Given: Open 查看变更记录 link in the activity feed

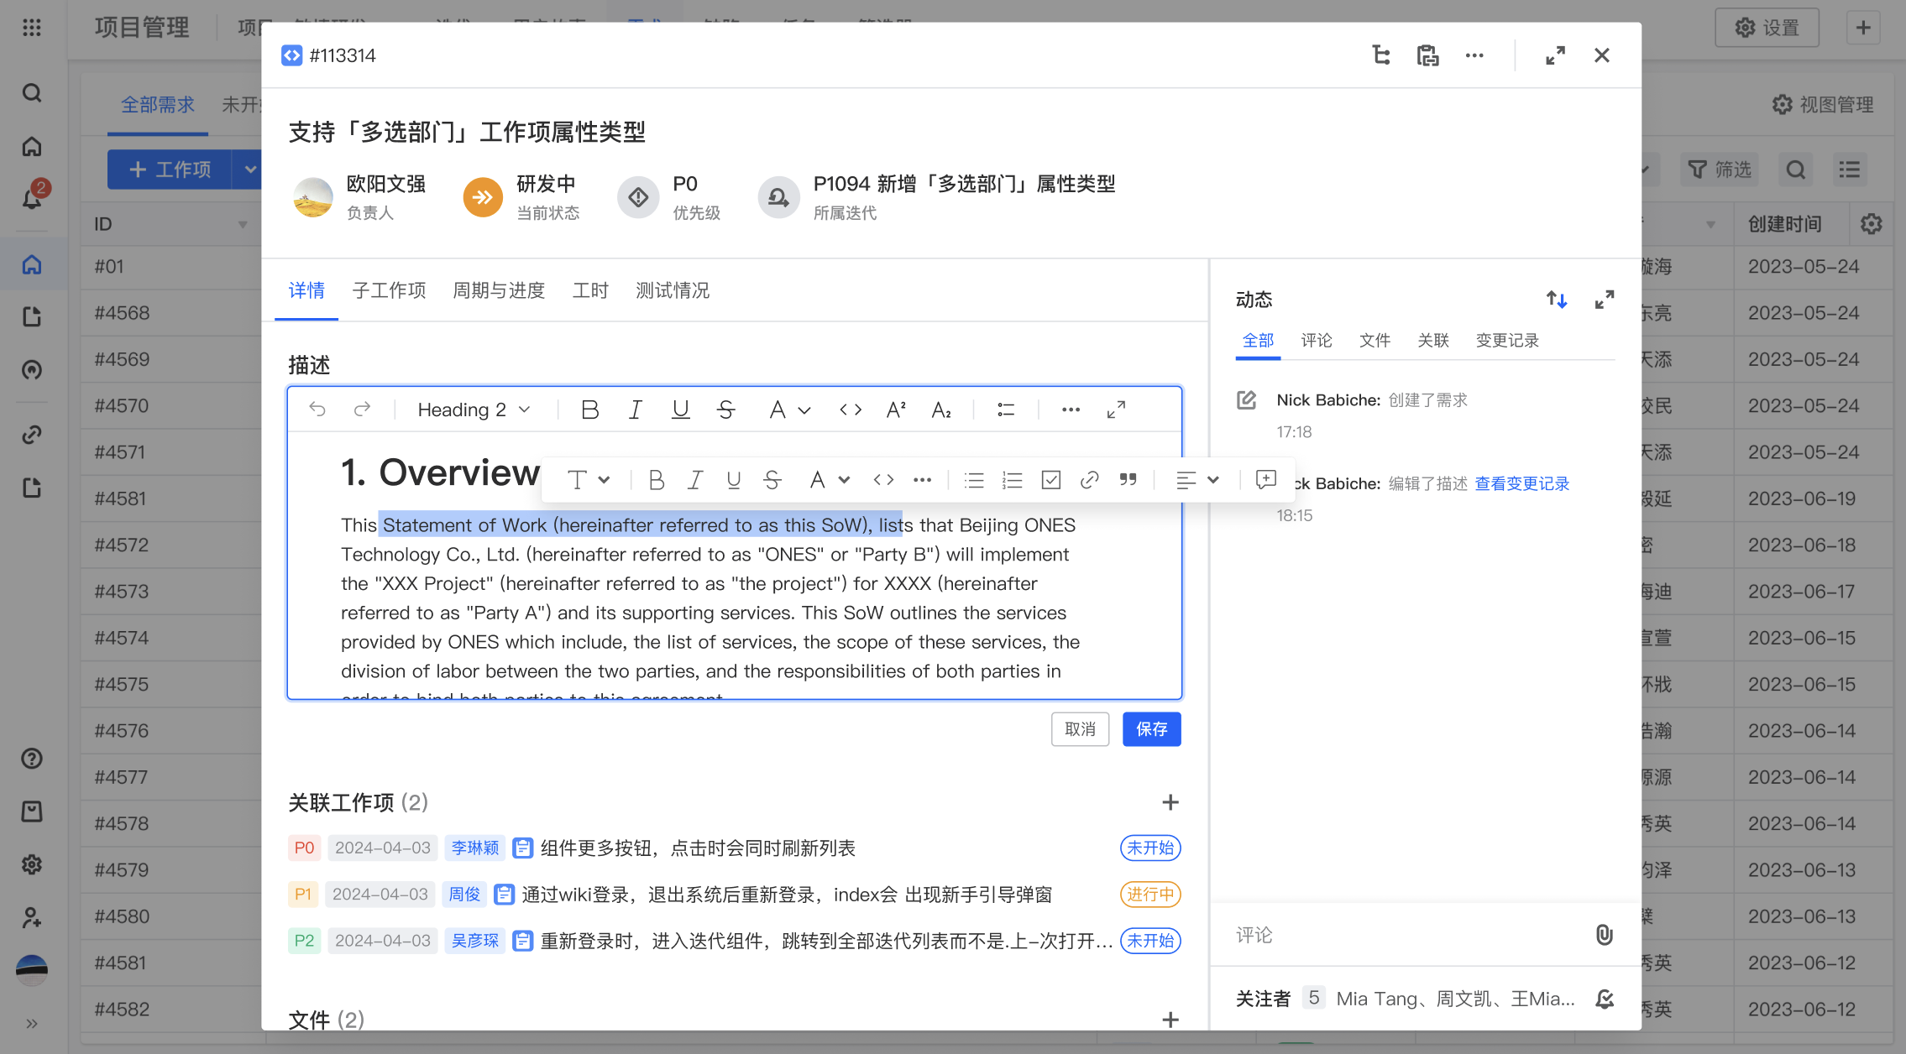Looking at the screenshot, I should coord(1521,483).
